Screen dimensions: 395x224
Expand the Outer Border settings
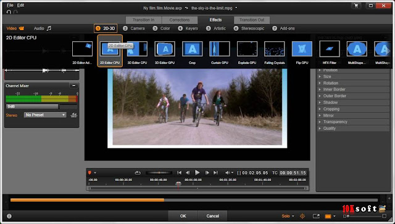click(354, 96)
